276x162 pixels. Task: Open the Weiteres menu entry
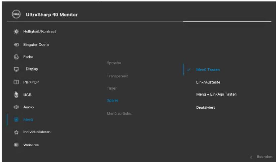[x=31, y=145]
